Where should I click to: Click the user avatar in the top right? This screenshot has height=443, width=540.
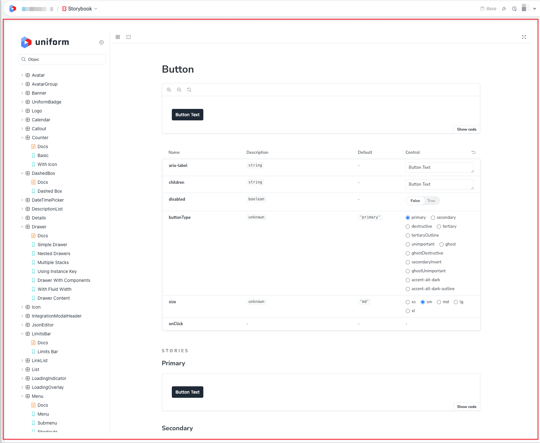pos(525,8)
